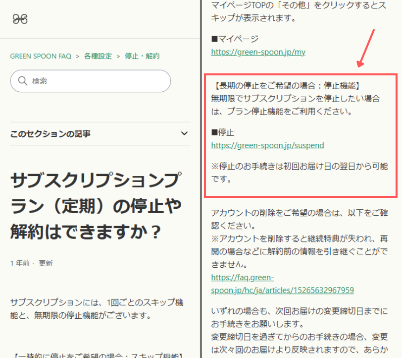
Task: Click text マイページTOPの「その他」をクリック
Action: (299, 11)
